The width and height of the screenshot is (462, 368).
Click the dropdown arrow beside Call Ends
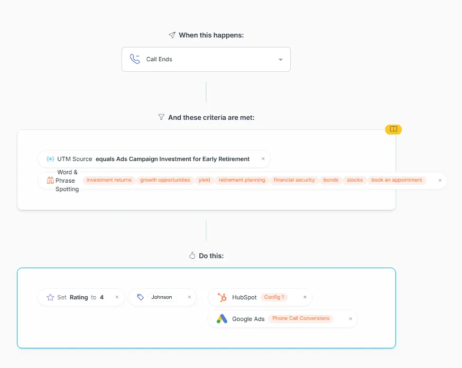tap(281, 60)
